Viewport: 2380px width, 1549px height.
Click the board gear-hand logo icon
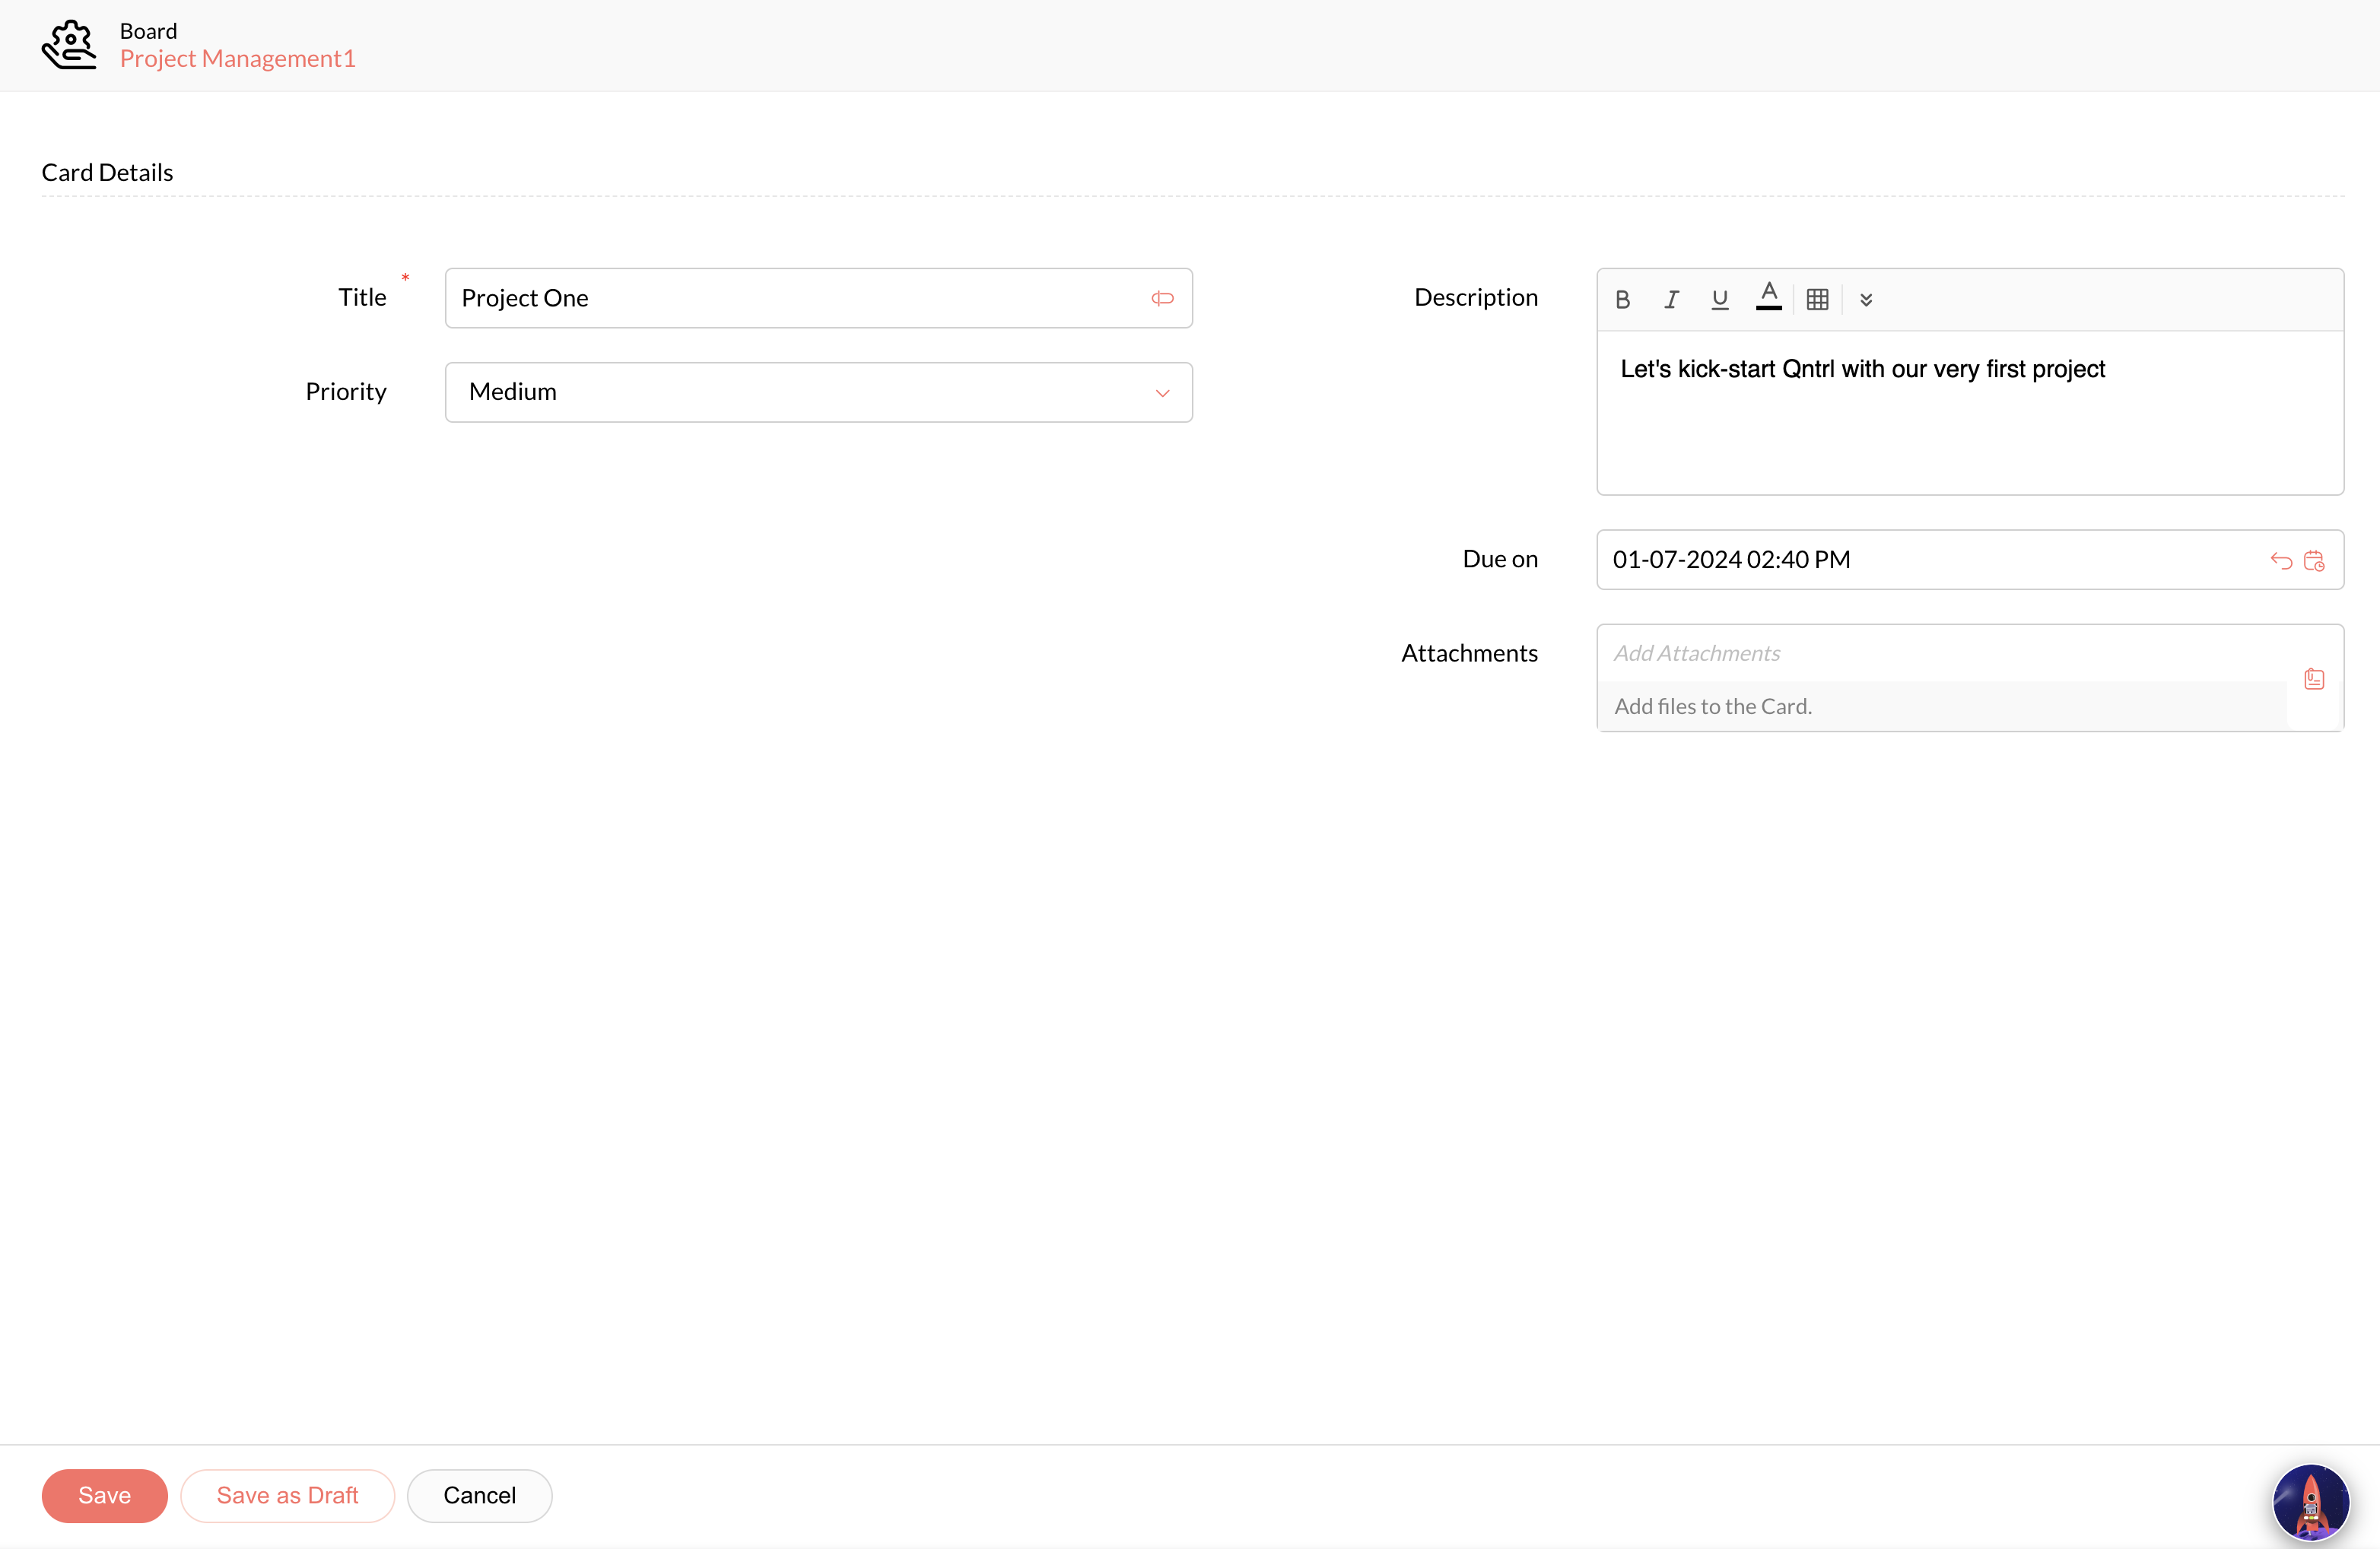69,45
